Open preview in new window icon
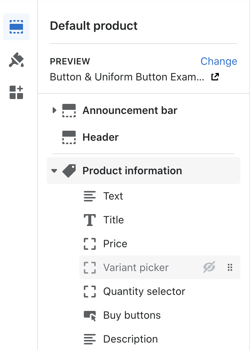Image resolution: width=250 pixels, height=350 pixels. (215, 77)
